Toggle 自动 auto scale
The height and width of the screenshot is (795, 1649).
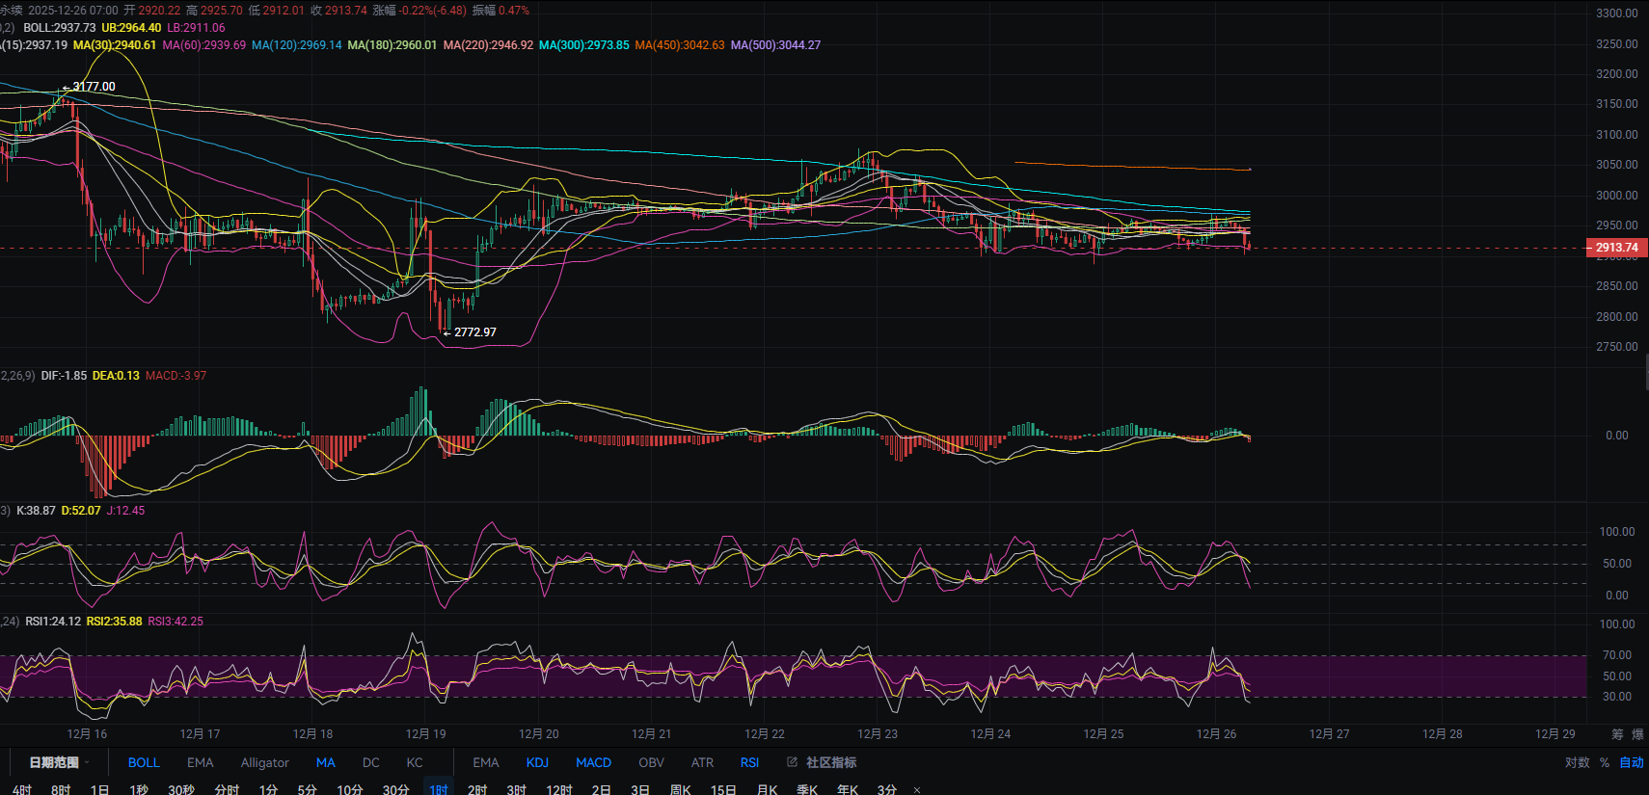coord(1631,762)
